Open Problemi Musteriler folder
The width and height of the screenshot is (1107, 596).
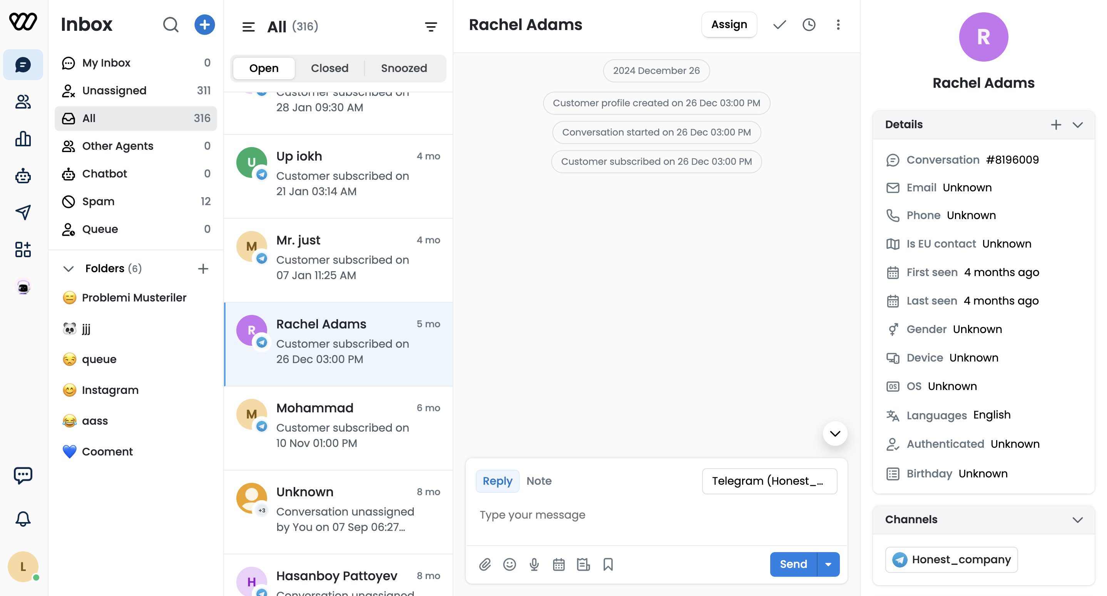point(136,298)
